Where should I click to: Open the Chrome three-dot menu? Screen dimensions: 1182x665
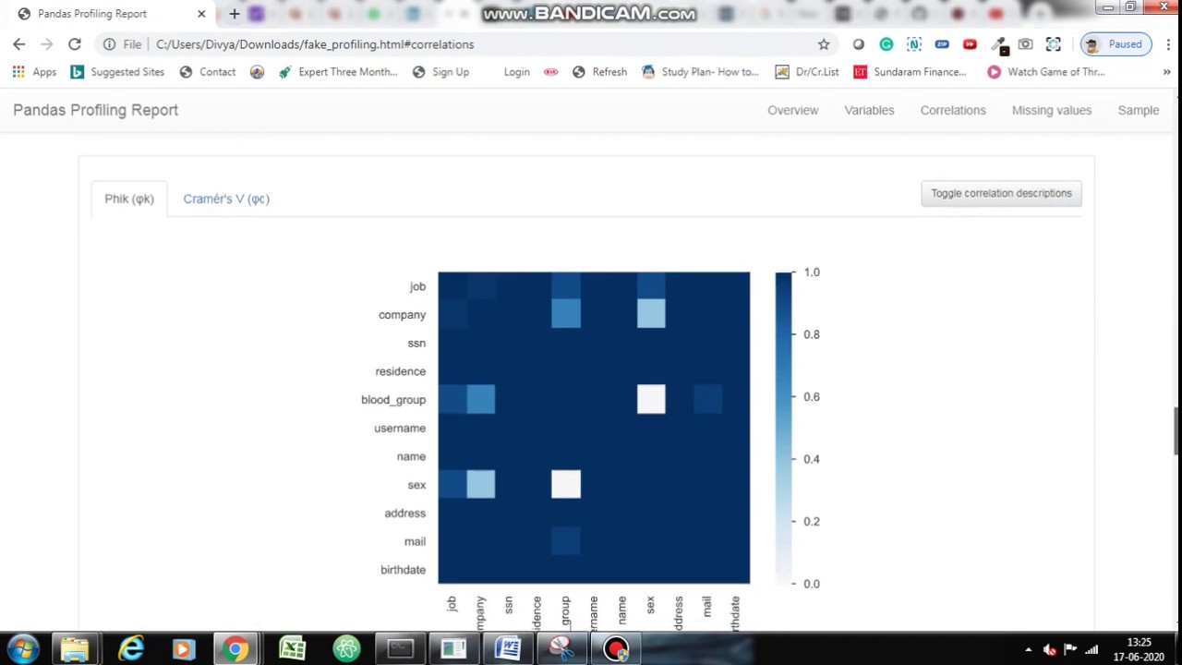point(1168,44)
